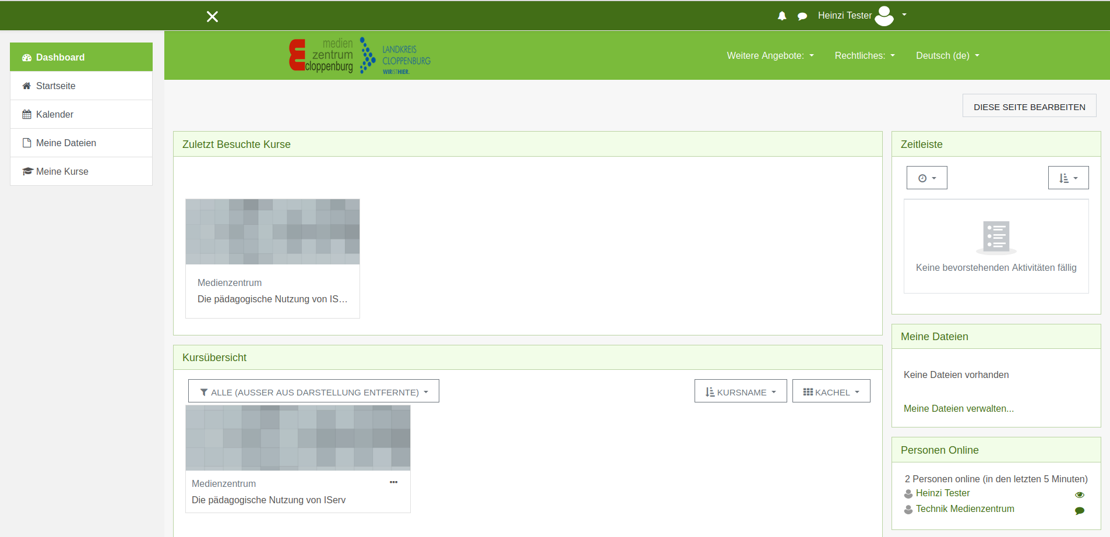Open the recently visited course thumbnail
This screenshot has width=1110, height=537.
[273, 232]
